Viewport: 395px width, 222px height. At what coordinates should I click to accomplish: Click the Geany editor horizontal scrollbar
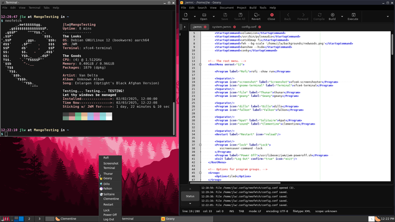point(235,183)
